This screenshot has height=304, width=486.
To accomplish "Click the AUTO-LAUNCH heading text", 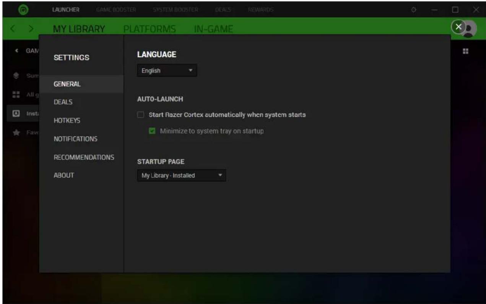I will click(x=160, y=99).
